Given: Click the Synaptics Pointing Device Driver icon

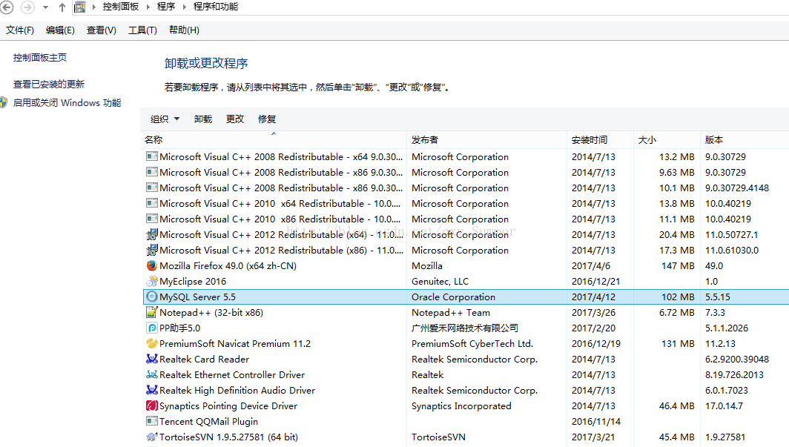Looking at the screenshot, I should (151, 405).
